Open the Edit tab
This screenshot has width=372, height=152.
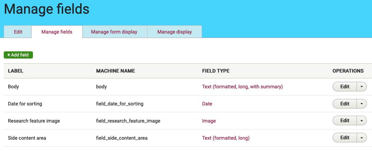click(x=18, y=32)
